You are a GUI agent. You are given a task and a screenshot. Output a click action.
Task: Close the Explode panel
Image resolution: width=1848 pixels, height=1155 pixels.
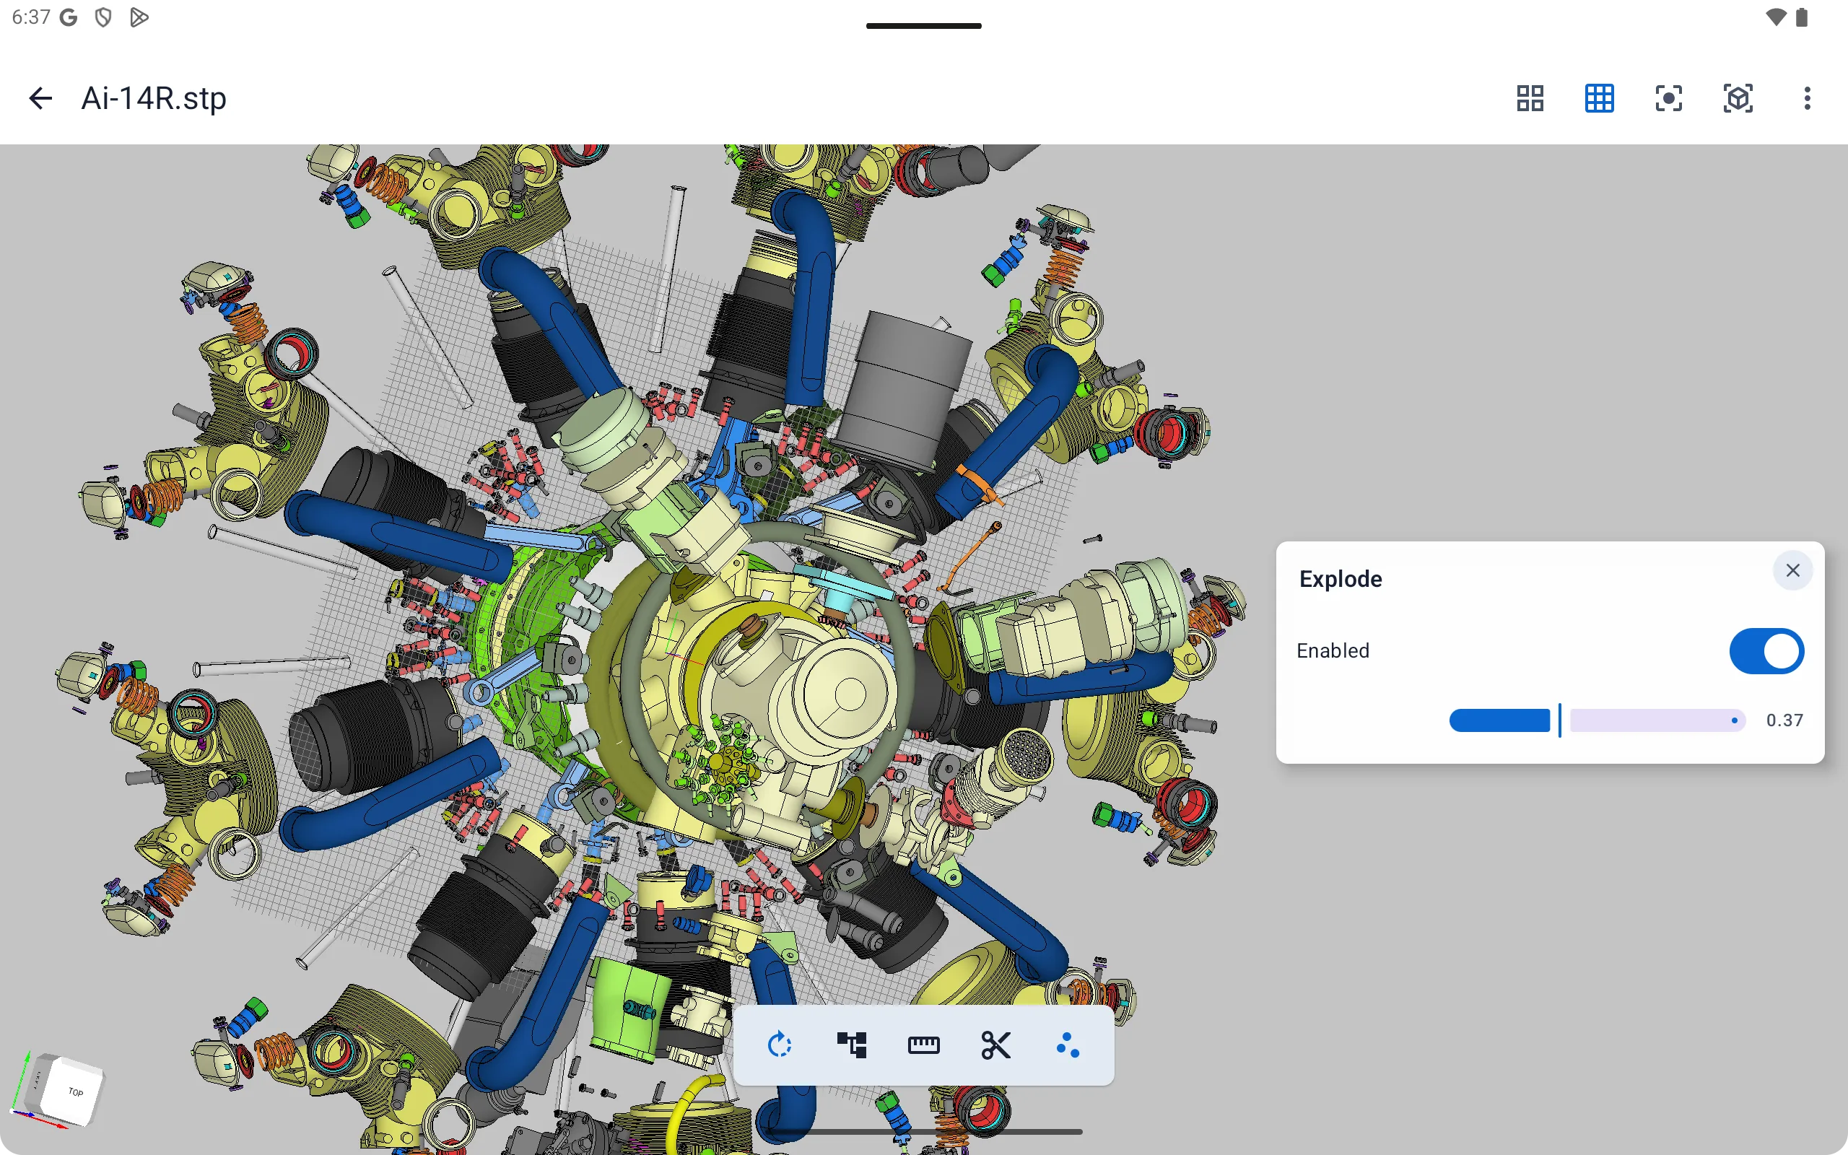click(x=1793, y=570)
